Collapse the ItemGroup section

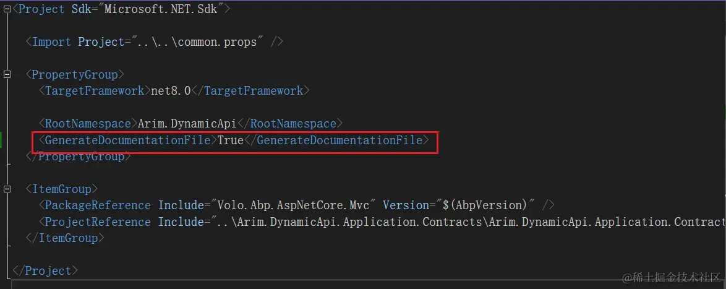tap(7, 189)
